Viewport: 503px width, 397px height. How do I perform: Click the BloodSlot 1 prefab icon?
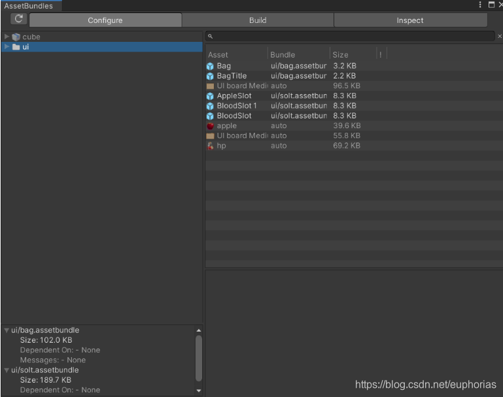tap(210, 106)
